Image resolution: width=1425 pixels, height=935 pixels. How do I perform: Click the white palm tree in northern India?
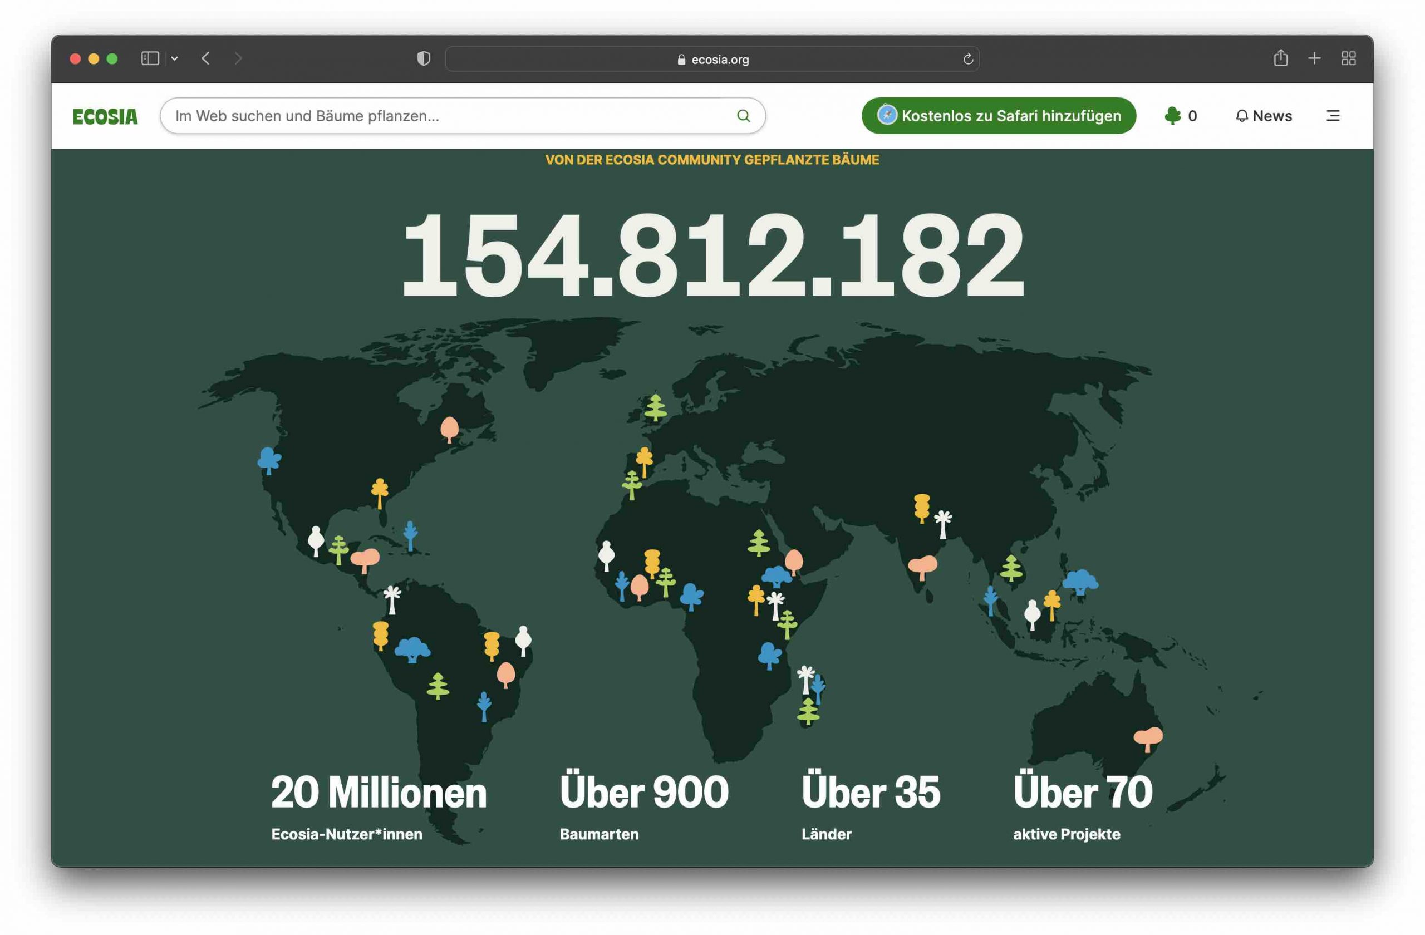coord(943,524)
